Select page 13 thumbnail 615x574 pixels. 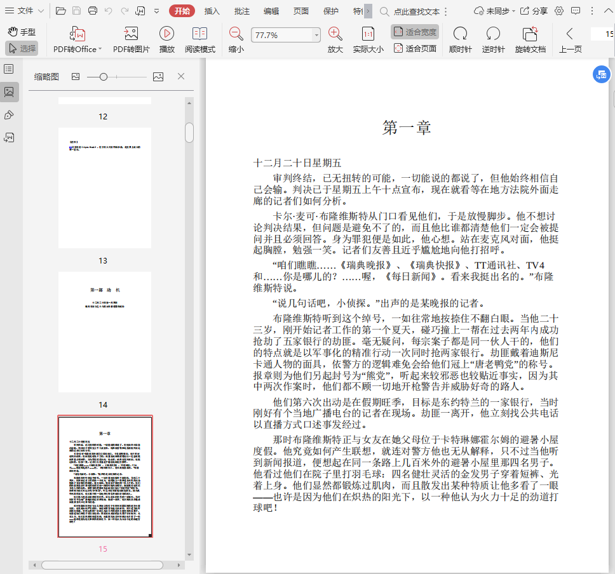tap(105, 188)
